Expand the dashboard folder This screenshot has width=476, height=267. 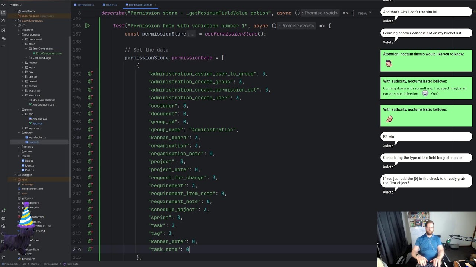pos(22,39)
